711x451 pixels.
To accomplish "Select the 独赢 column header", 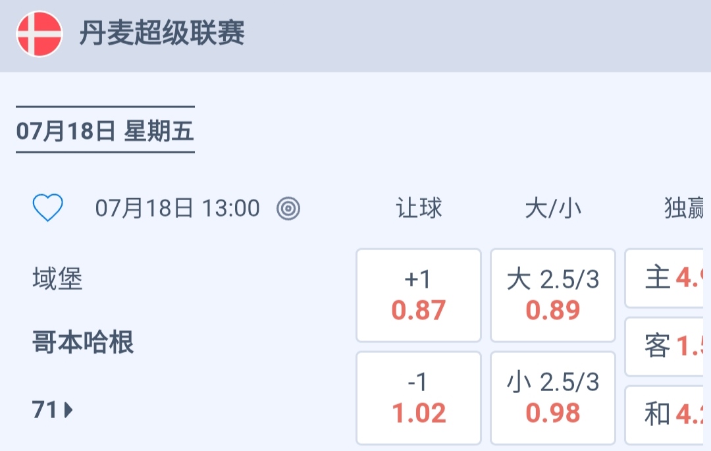I will tap(683, 209).
